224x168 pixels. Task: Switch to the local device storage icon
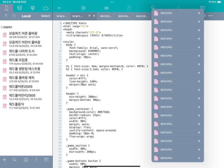[6, 8]
